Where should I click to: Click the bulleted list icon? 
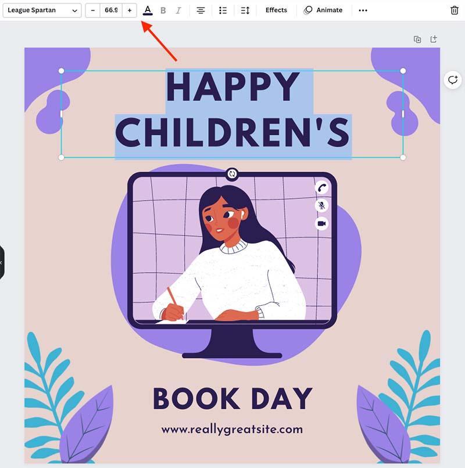[223, 10]
